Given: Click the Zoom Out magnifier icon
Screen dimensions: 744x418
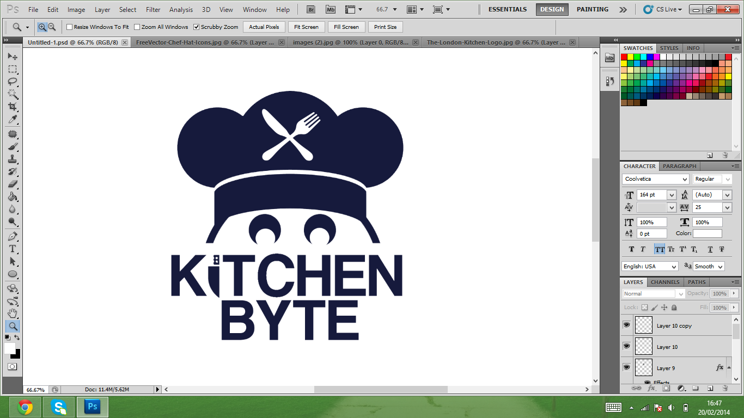Looking at the screenshot, I should tap(52, 27).
